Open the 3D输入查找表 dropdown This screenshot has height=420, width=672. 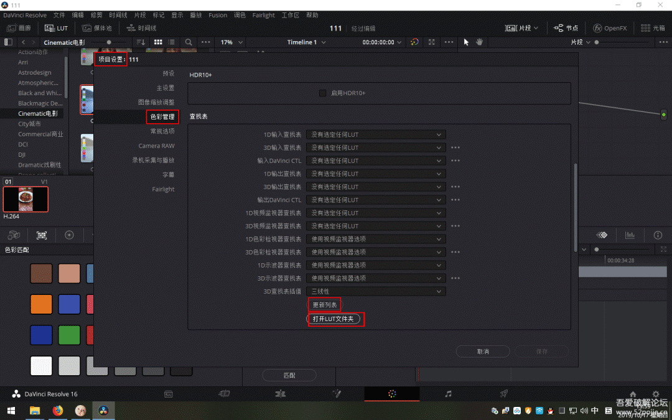[x=376, y=147]
